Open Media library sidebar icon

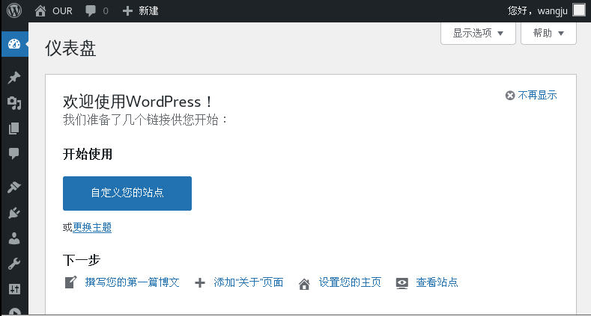14,102
